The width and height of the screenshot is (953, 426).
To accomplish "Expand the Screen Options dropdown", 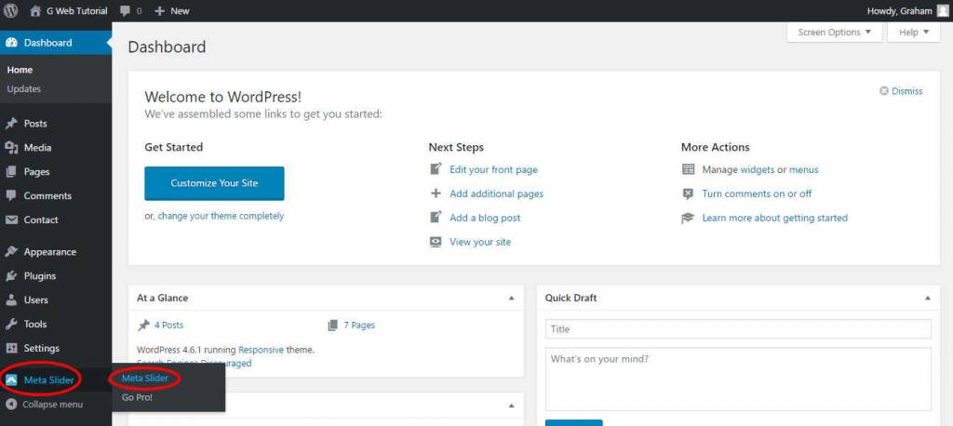I will [x=834, y=33].
